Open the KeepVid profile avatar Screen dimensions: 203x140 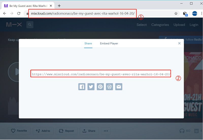(195, 13)
